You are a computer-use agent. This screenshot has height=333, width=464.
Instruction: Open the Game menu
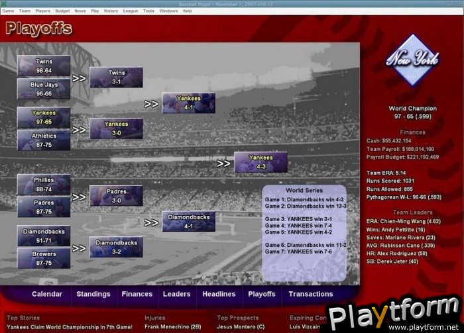[x=9, y=11]
